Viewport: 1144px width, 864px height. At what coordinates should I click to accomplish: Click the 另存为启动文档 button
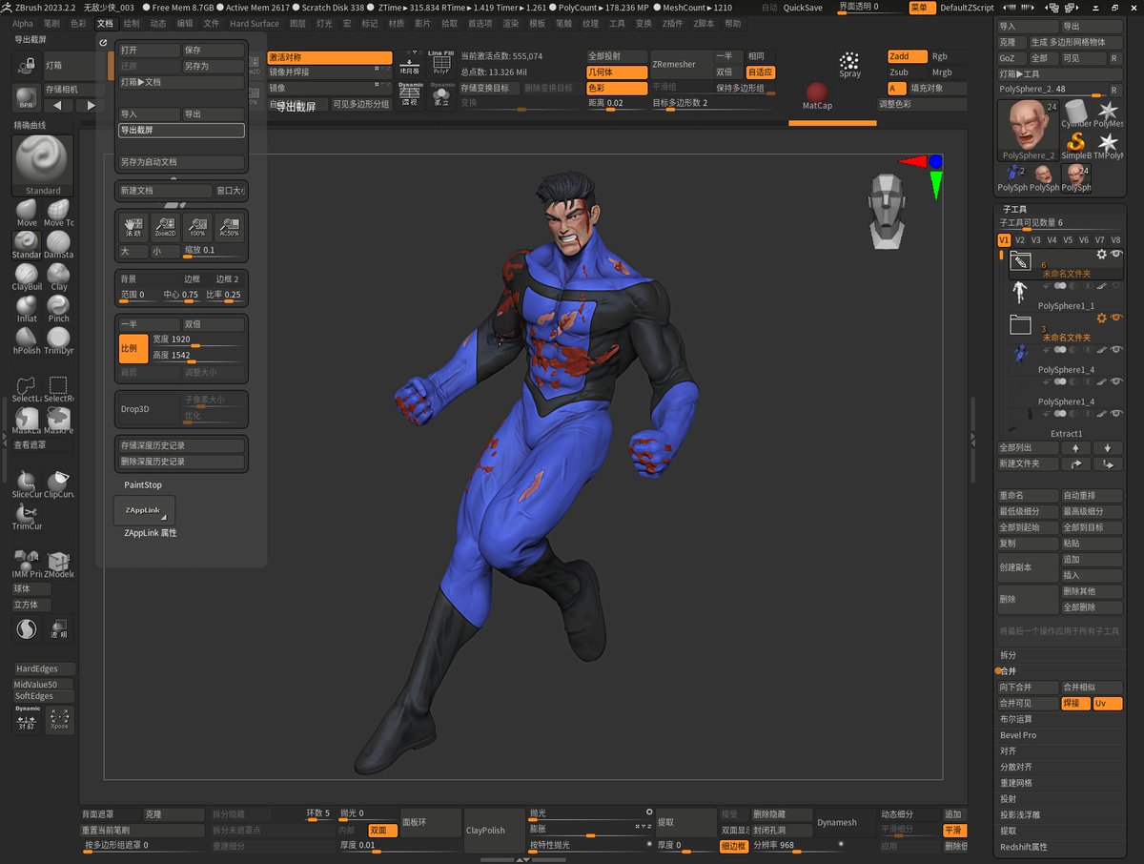[181, 162]
